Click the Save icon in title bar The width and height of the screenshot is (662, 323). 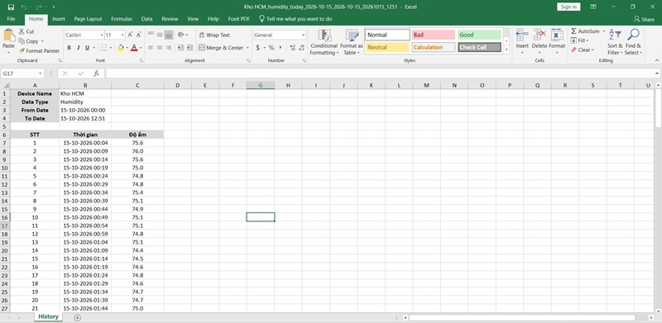[11, 7]
